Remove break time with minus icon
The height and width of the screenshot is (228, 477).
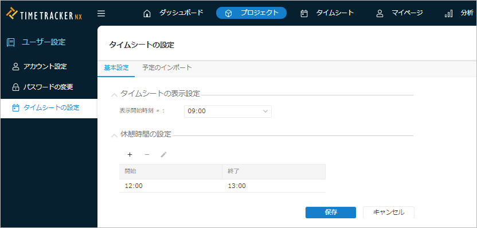coord(147,155)
